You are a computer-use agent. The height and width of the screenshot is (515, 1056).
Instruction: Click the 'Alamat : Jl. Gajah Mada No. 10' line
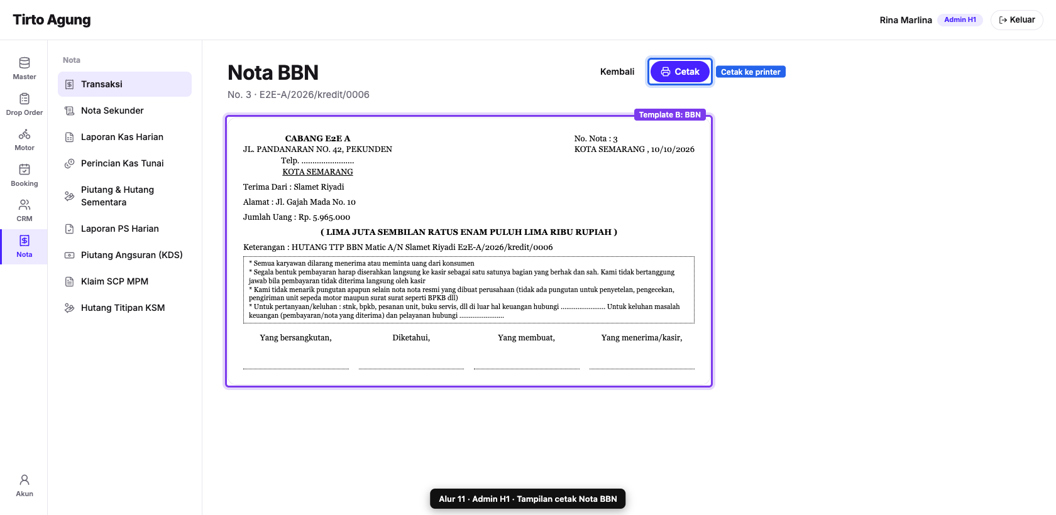[x=299, y=202]
